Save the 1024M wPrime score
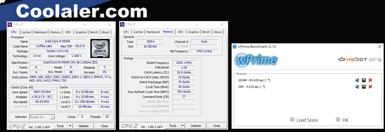This screenshot has height=132, width=385. [x=364, y=80]
